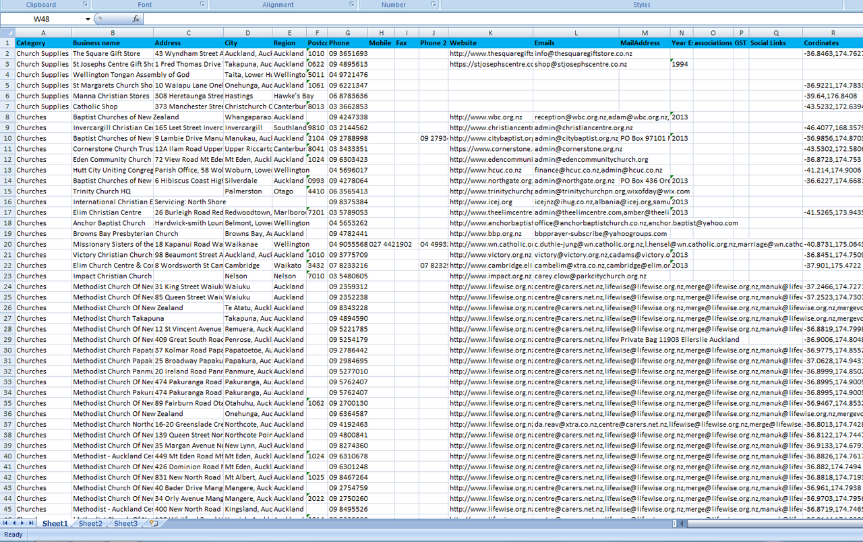Go to previous sheet tab arrow
Screen dimensions: 863x542
click(14, 524)
